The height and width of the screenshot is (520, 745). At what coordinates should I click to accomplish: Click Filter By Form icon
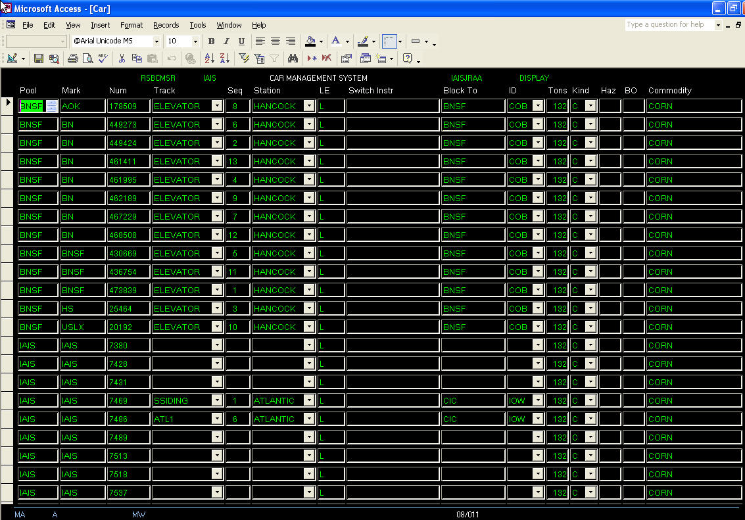(259, 59)
